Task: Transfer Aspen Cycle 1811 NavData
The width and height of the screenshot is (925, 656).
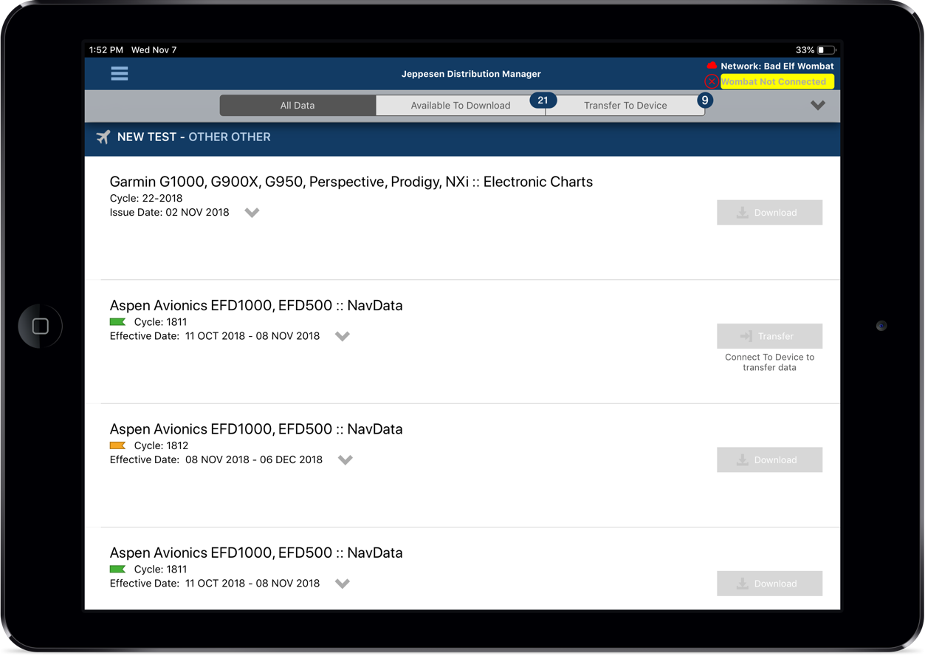Action: [769, 336]
